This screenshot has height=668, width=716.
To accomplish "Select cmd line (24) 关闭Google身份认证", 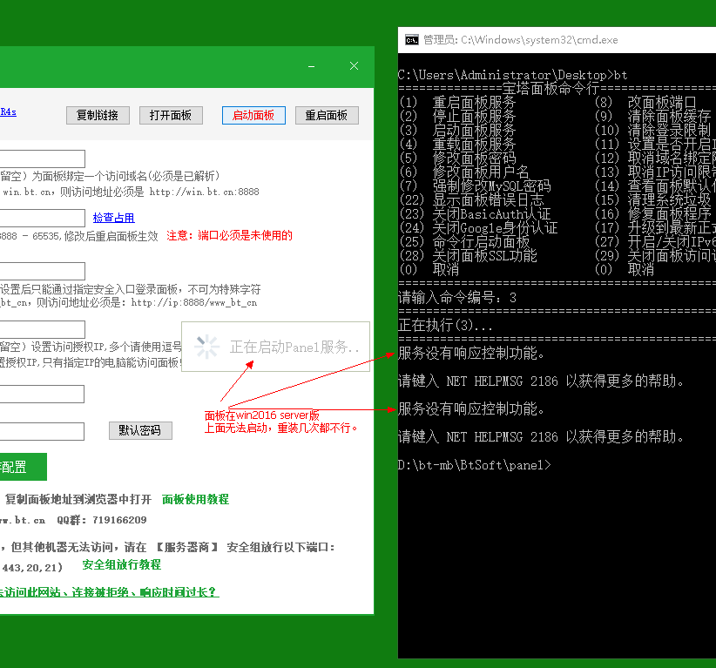I will [478, 228].
